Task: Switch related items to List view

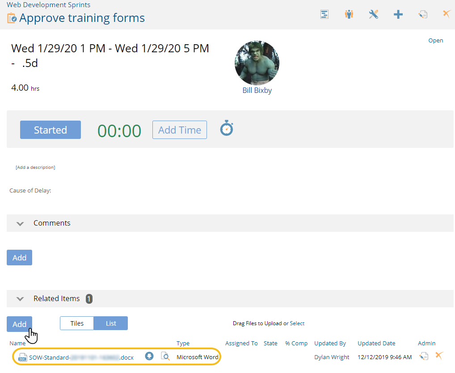Action: click(111, 323)
